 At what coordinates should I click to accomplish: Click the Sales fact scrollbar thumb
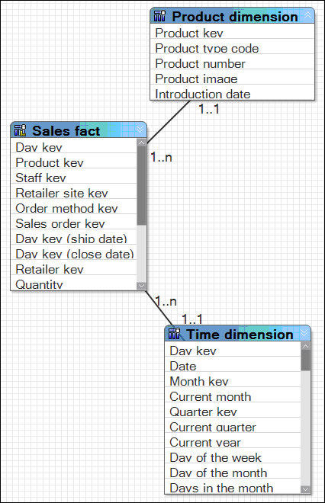click(141, 186)
